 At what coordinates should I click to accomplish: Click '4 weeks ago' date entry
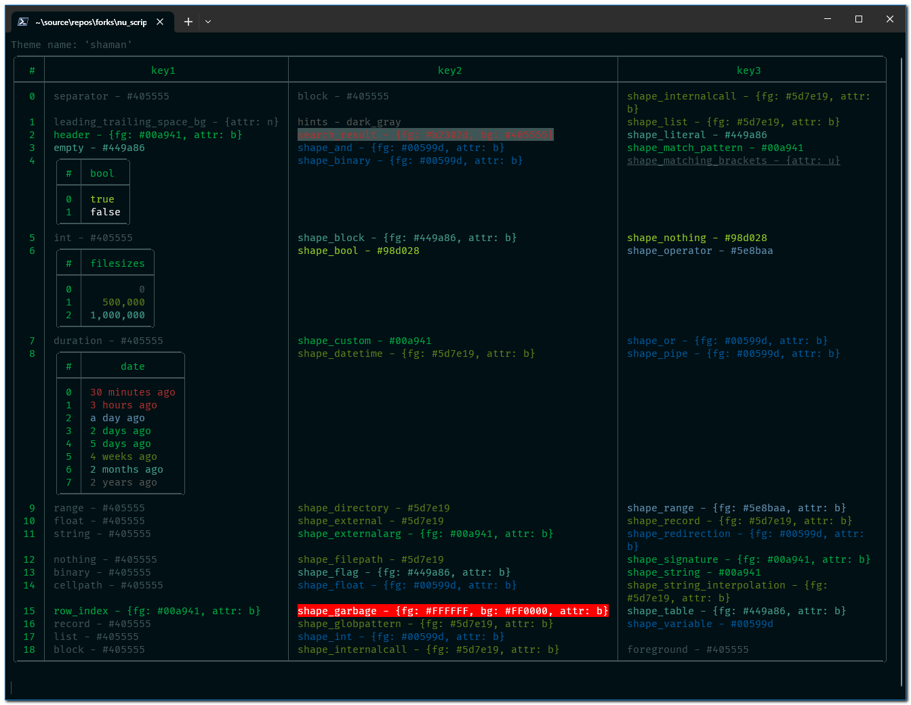[124, 456]
